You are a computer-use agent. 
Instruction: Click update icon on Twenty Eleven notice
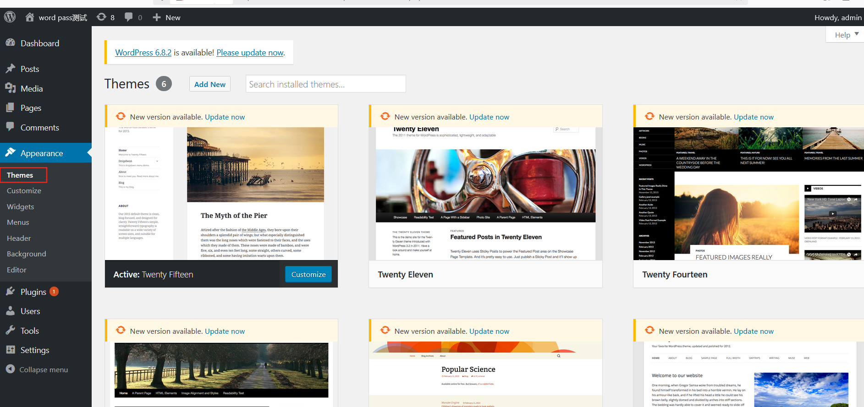pos(385,116)
